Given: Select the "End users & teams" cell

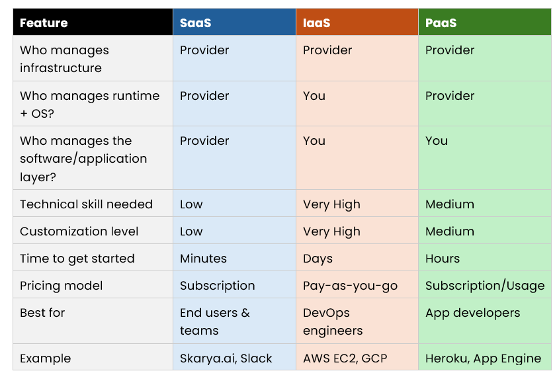Looking at the screenshot, I should [x=215, y=321].
